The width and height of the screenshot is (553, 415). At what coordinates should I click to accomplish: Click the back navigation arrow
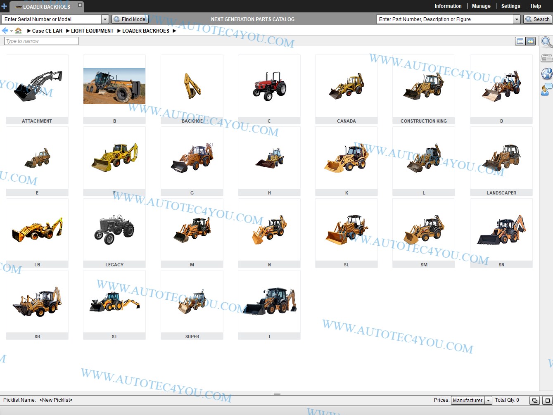(5, 30)
